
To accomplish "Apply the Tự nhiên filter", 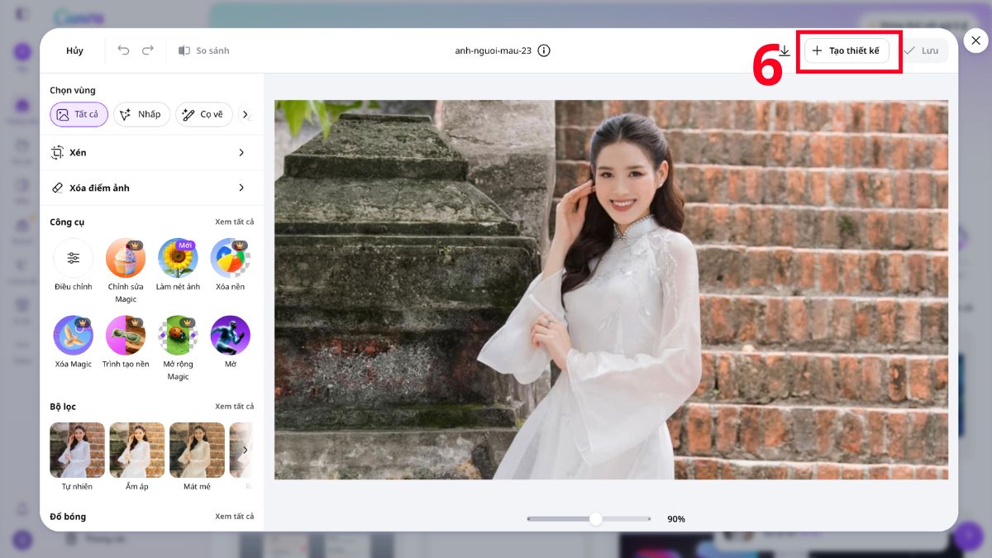I will 77,456.
